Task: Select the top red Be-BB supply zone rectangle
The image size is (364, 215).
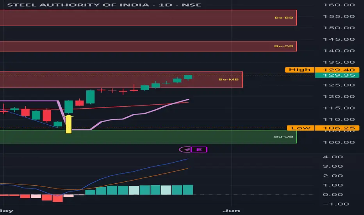Action: 148,18
